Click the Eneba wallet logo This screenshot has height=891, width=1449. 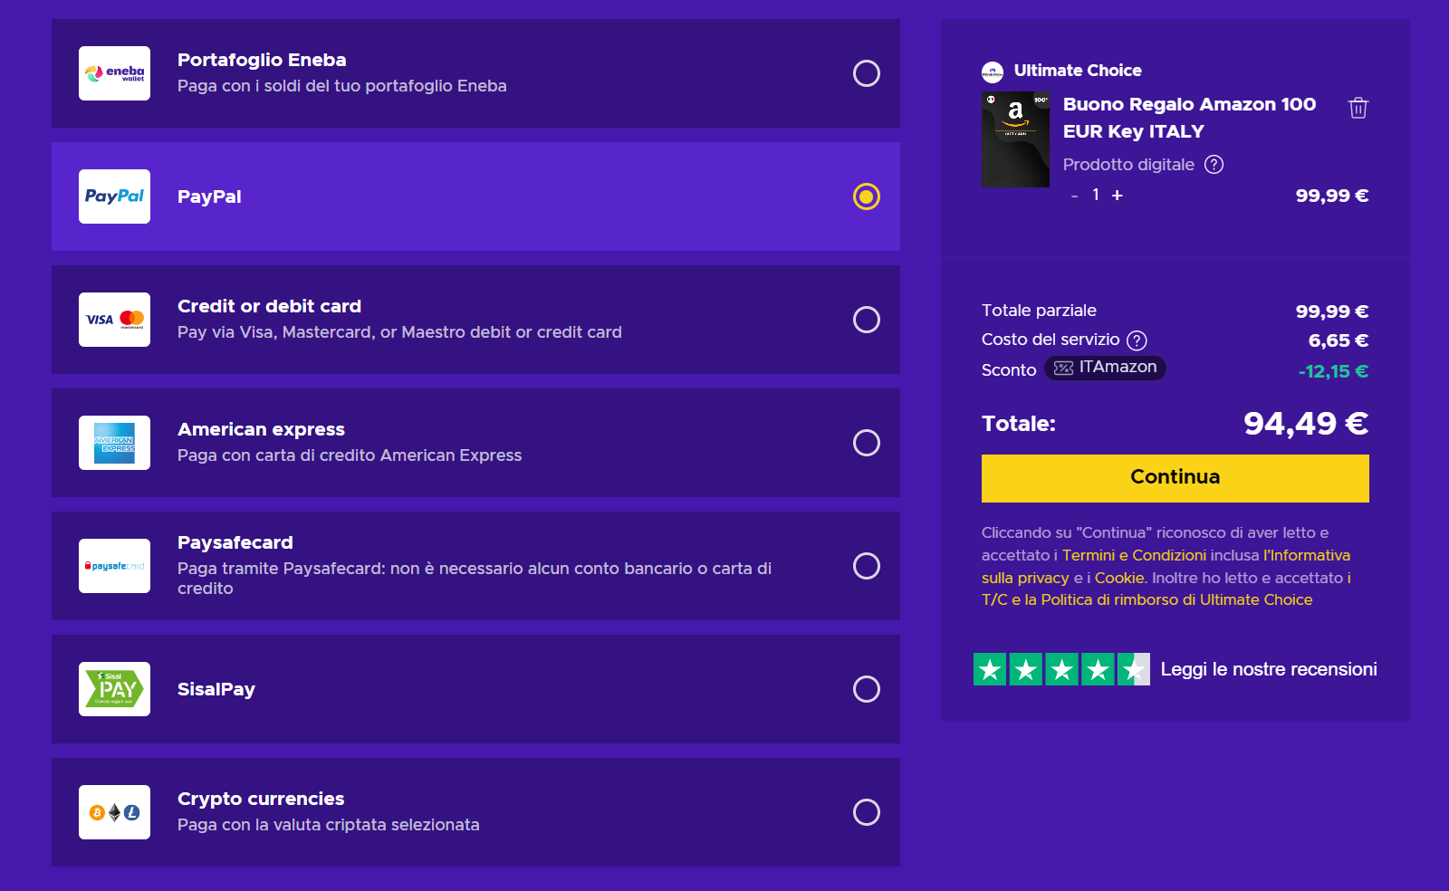coord(114,73)
